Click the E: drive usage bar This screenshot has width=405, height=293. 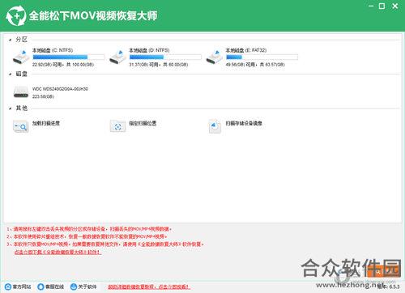click(262, 57)
